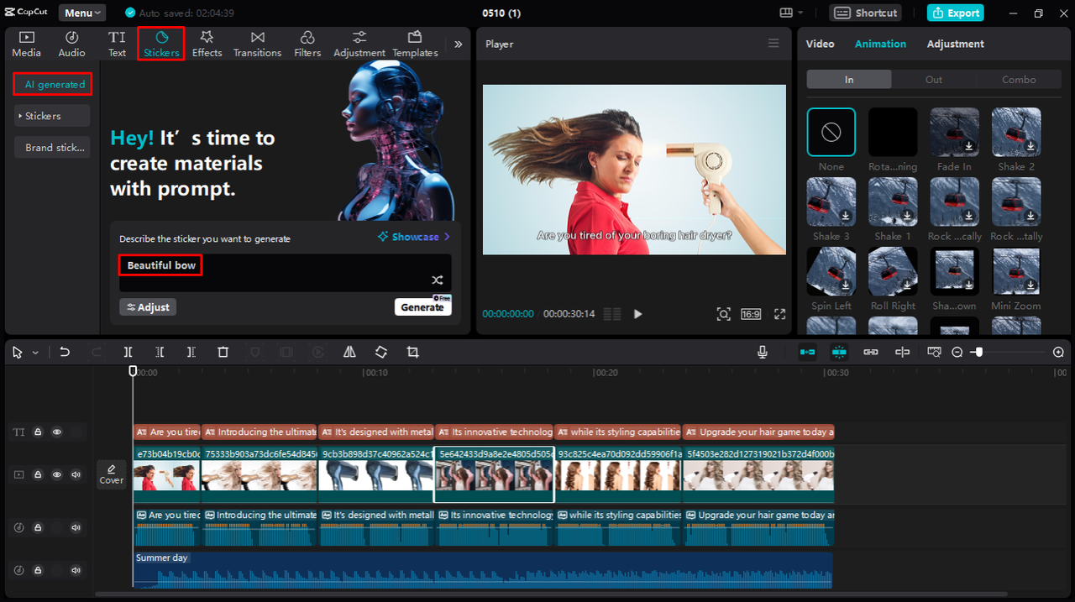The image size is (1075, 602).
Task: Hide the text track using eye icon
Action: (57, 432)
